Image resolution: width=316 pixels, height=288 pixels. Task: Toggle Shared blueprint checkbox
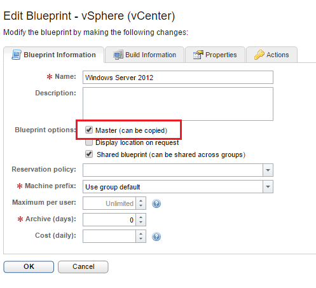(x=89, y=154)
